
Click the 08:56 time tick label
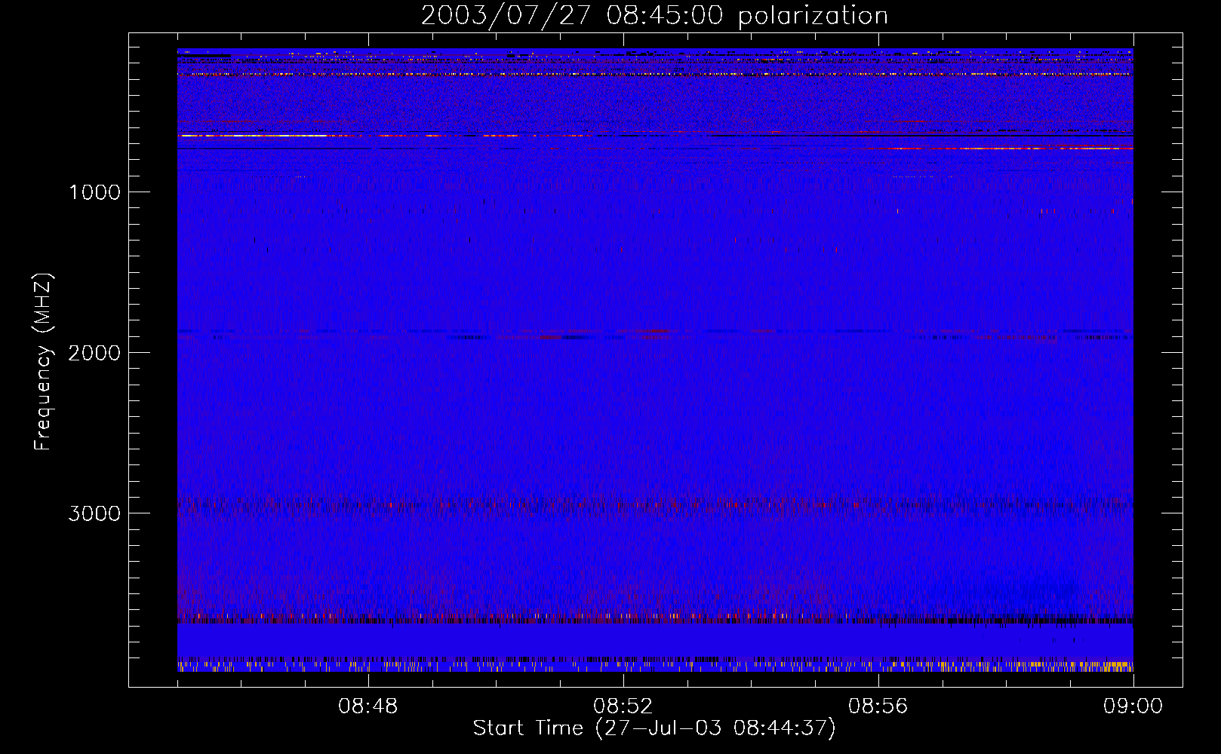click(878, 706)
